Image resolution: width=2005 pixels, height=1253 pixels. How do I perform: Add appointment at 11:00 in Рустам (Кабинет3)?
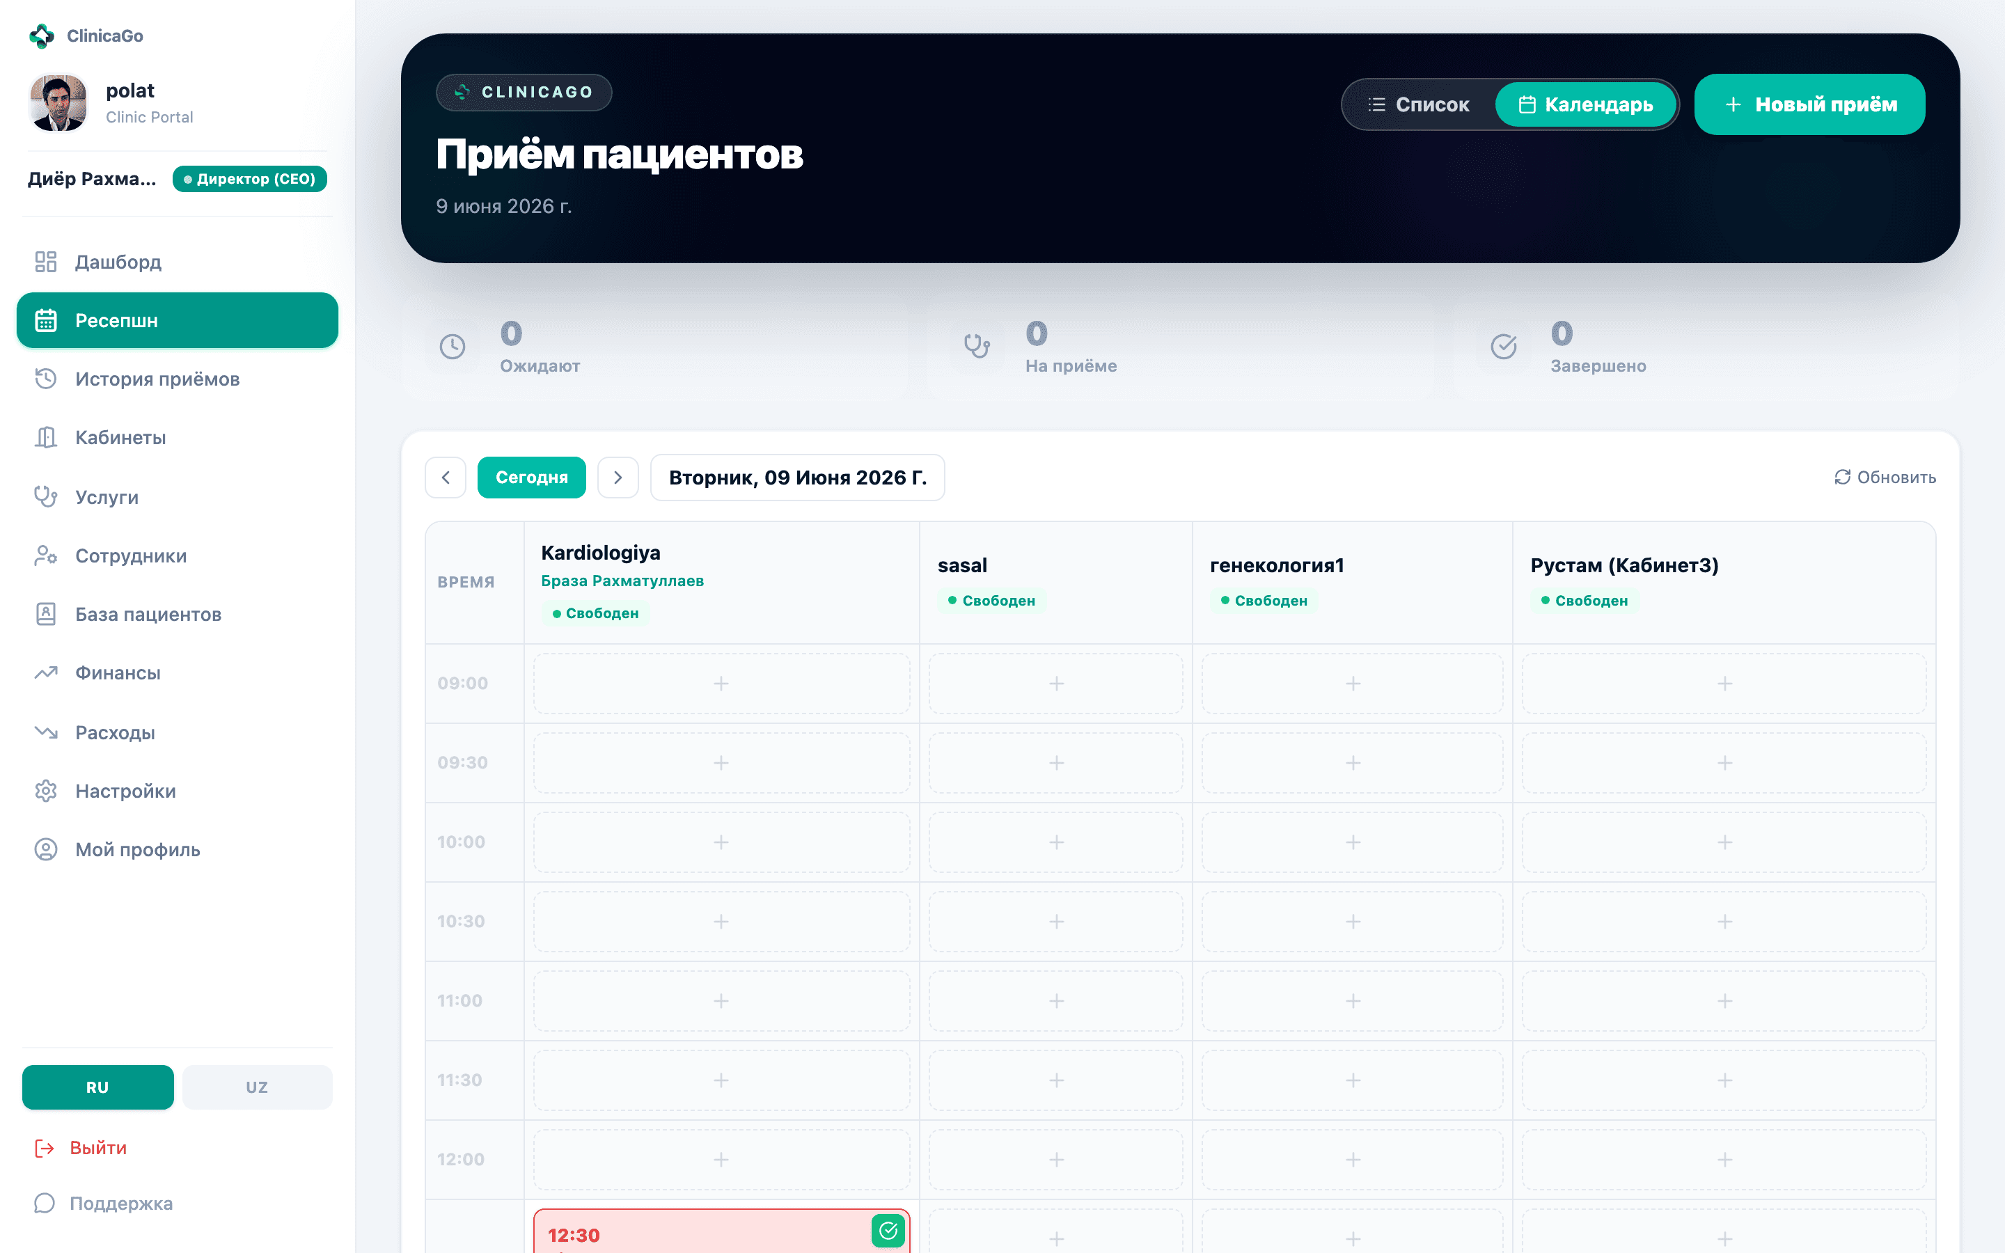click(x=1724, y=1001)
